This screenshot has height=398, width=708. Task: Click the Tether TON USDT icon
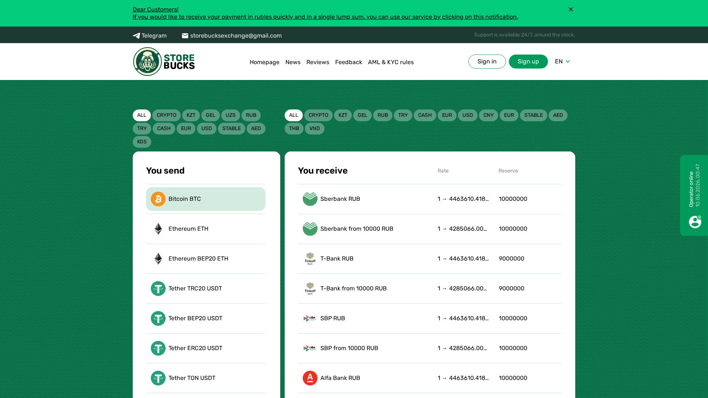tap(158, 378)
